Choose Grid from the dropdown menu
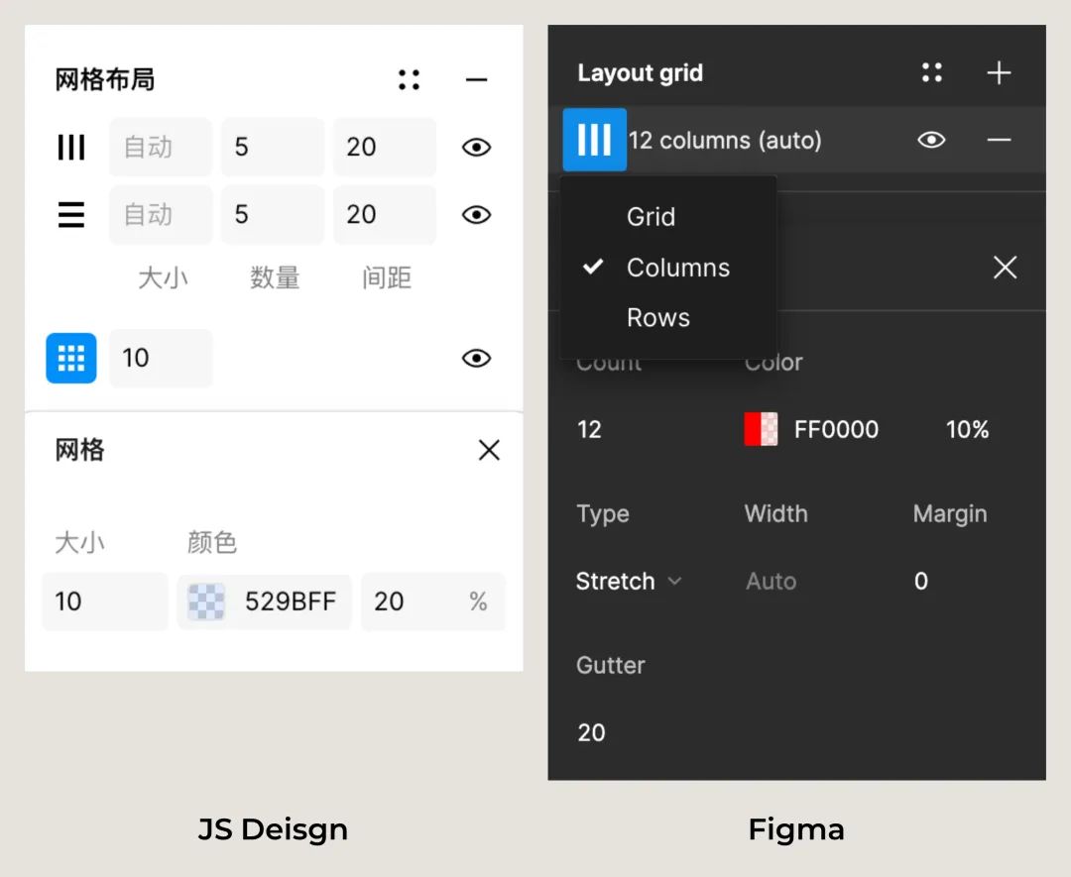The image size is (1071, 877). (x=651, y=217)
